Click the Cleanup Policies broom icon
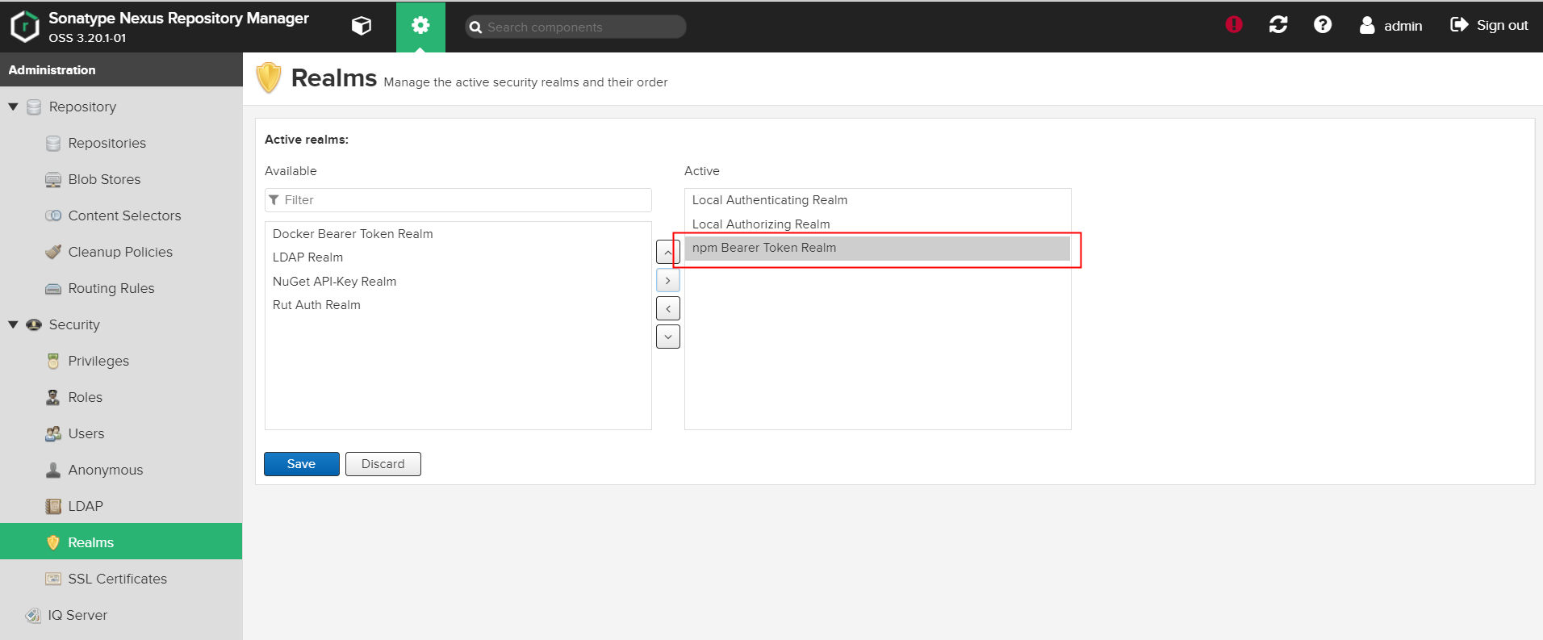The image size is (1543, 640). (53, 252)
